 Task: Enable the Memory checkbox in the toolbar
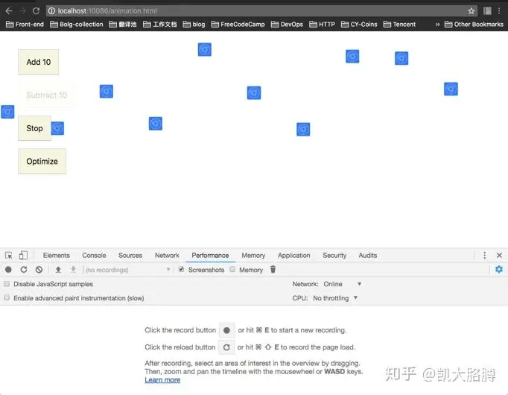click(x=232, y=269)
